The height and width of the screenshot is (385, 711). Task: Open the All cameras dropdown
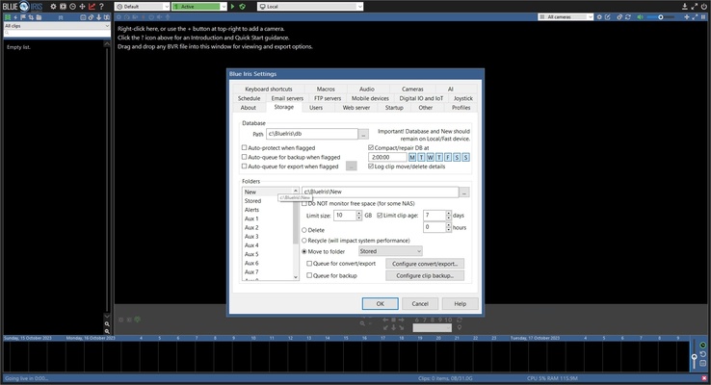point(566,16)
